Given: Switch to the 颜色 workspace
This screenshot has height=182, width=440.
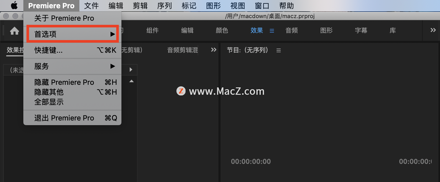Looking at the screenshot, I should tap(222, 31).
